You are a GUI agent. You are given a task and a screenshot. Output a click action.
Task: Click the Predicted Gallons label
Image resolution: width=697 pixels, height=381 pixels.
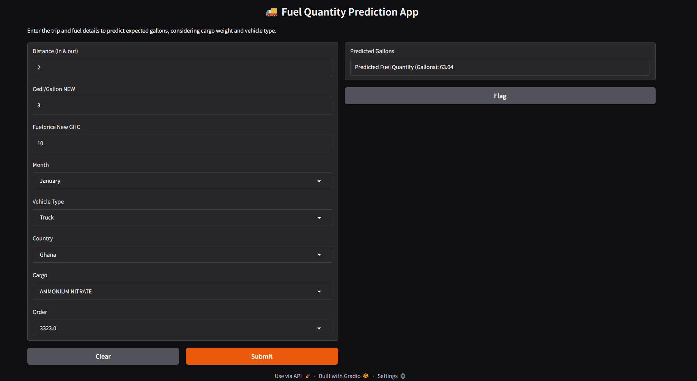point(372,51)
